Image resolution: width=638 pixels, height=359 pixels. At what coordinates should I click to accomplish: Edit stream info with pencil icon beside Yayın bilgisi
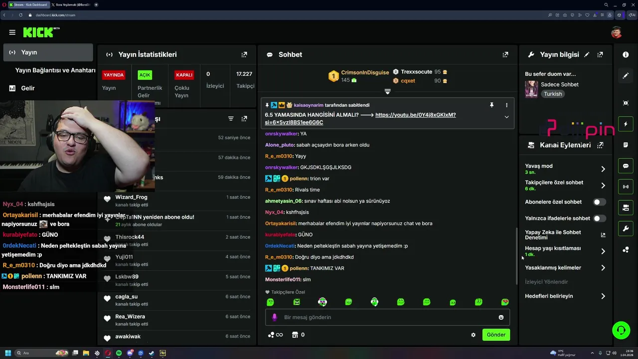[x=587, y=54]
